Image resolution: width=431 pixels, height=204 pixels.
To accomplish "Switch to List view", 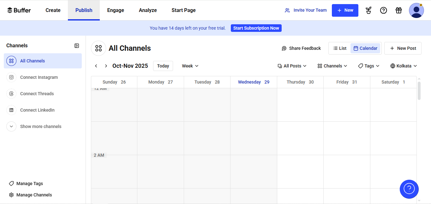I will (340, 48).
